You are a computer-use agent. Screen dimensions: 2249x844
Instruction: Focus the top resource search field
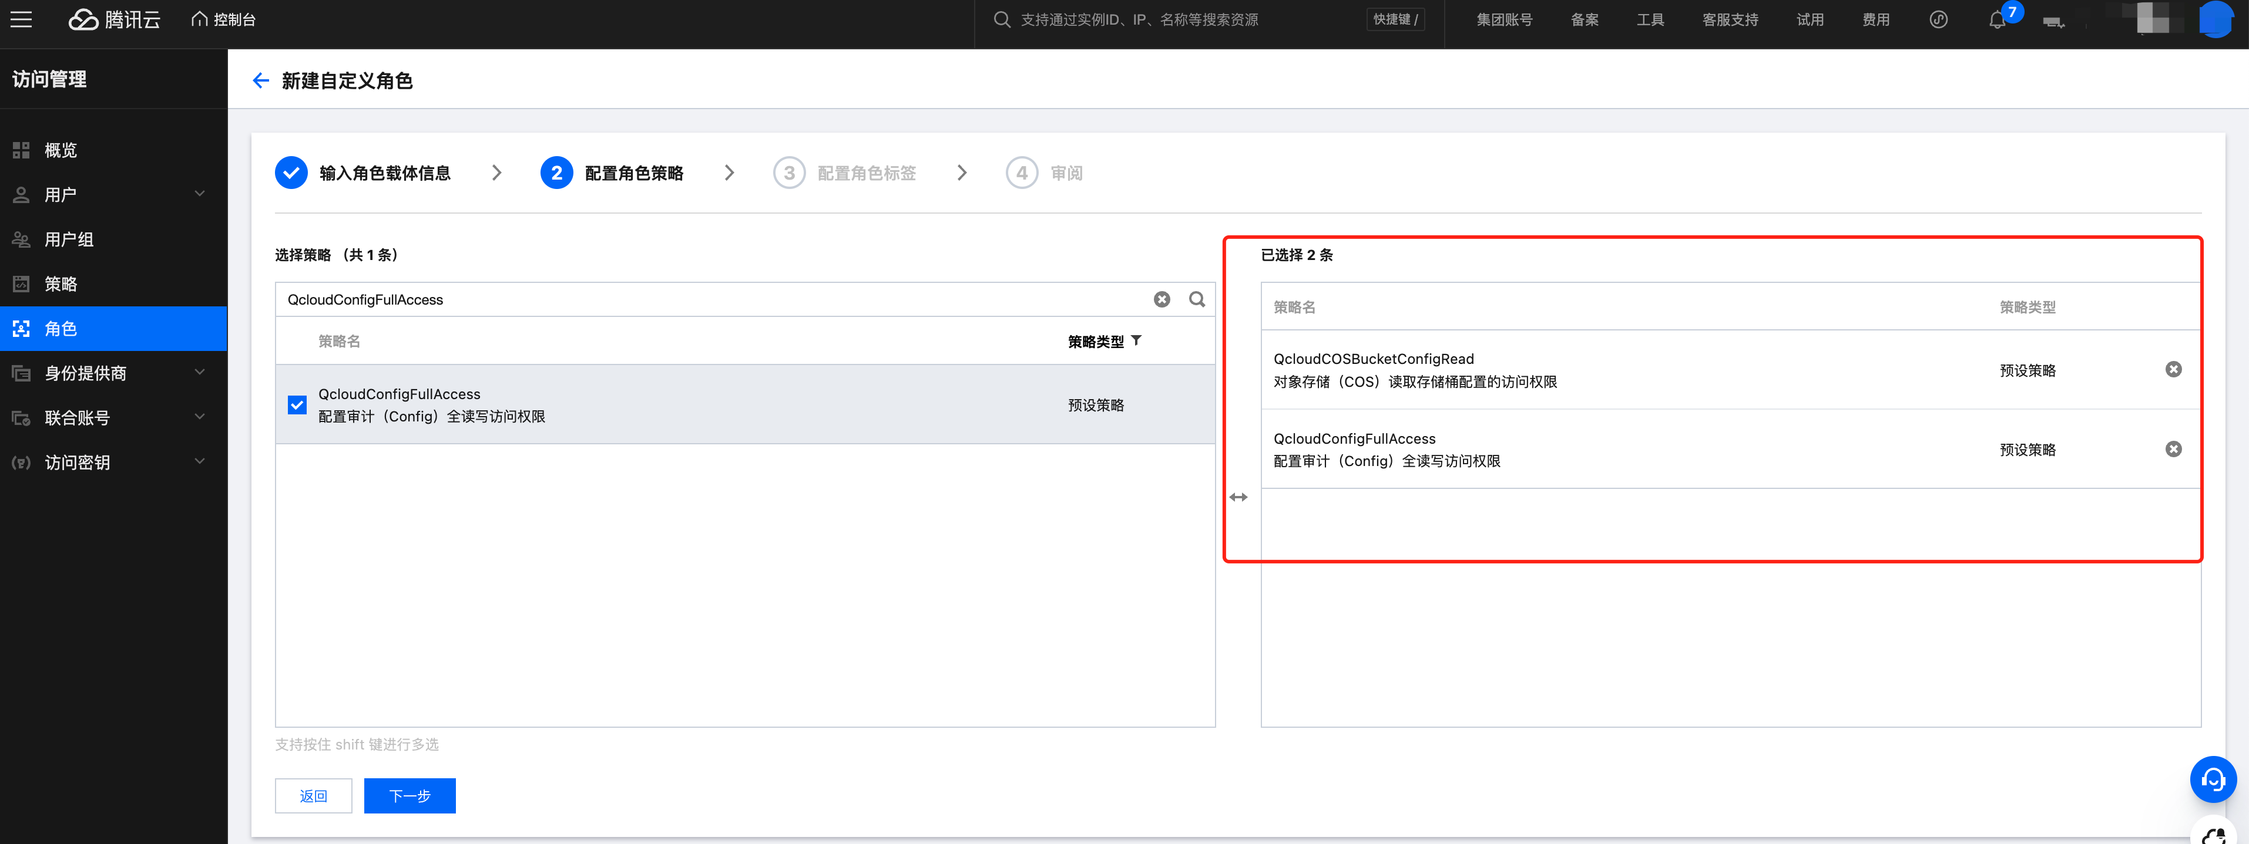pyautogui.click(x=1179, y=19)
